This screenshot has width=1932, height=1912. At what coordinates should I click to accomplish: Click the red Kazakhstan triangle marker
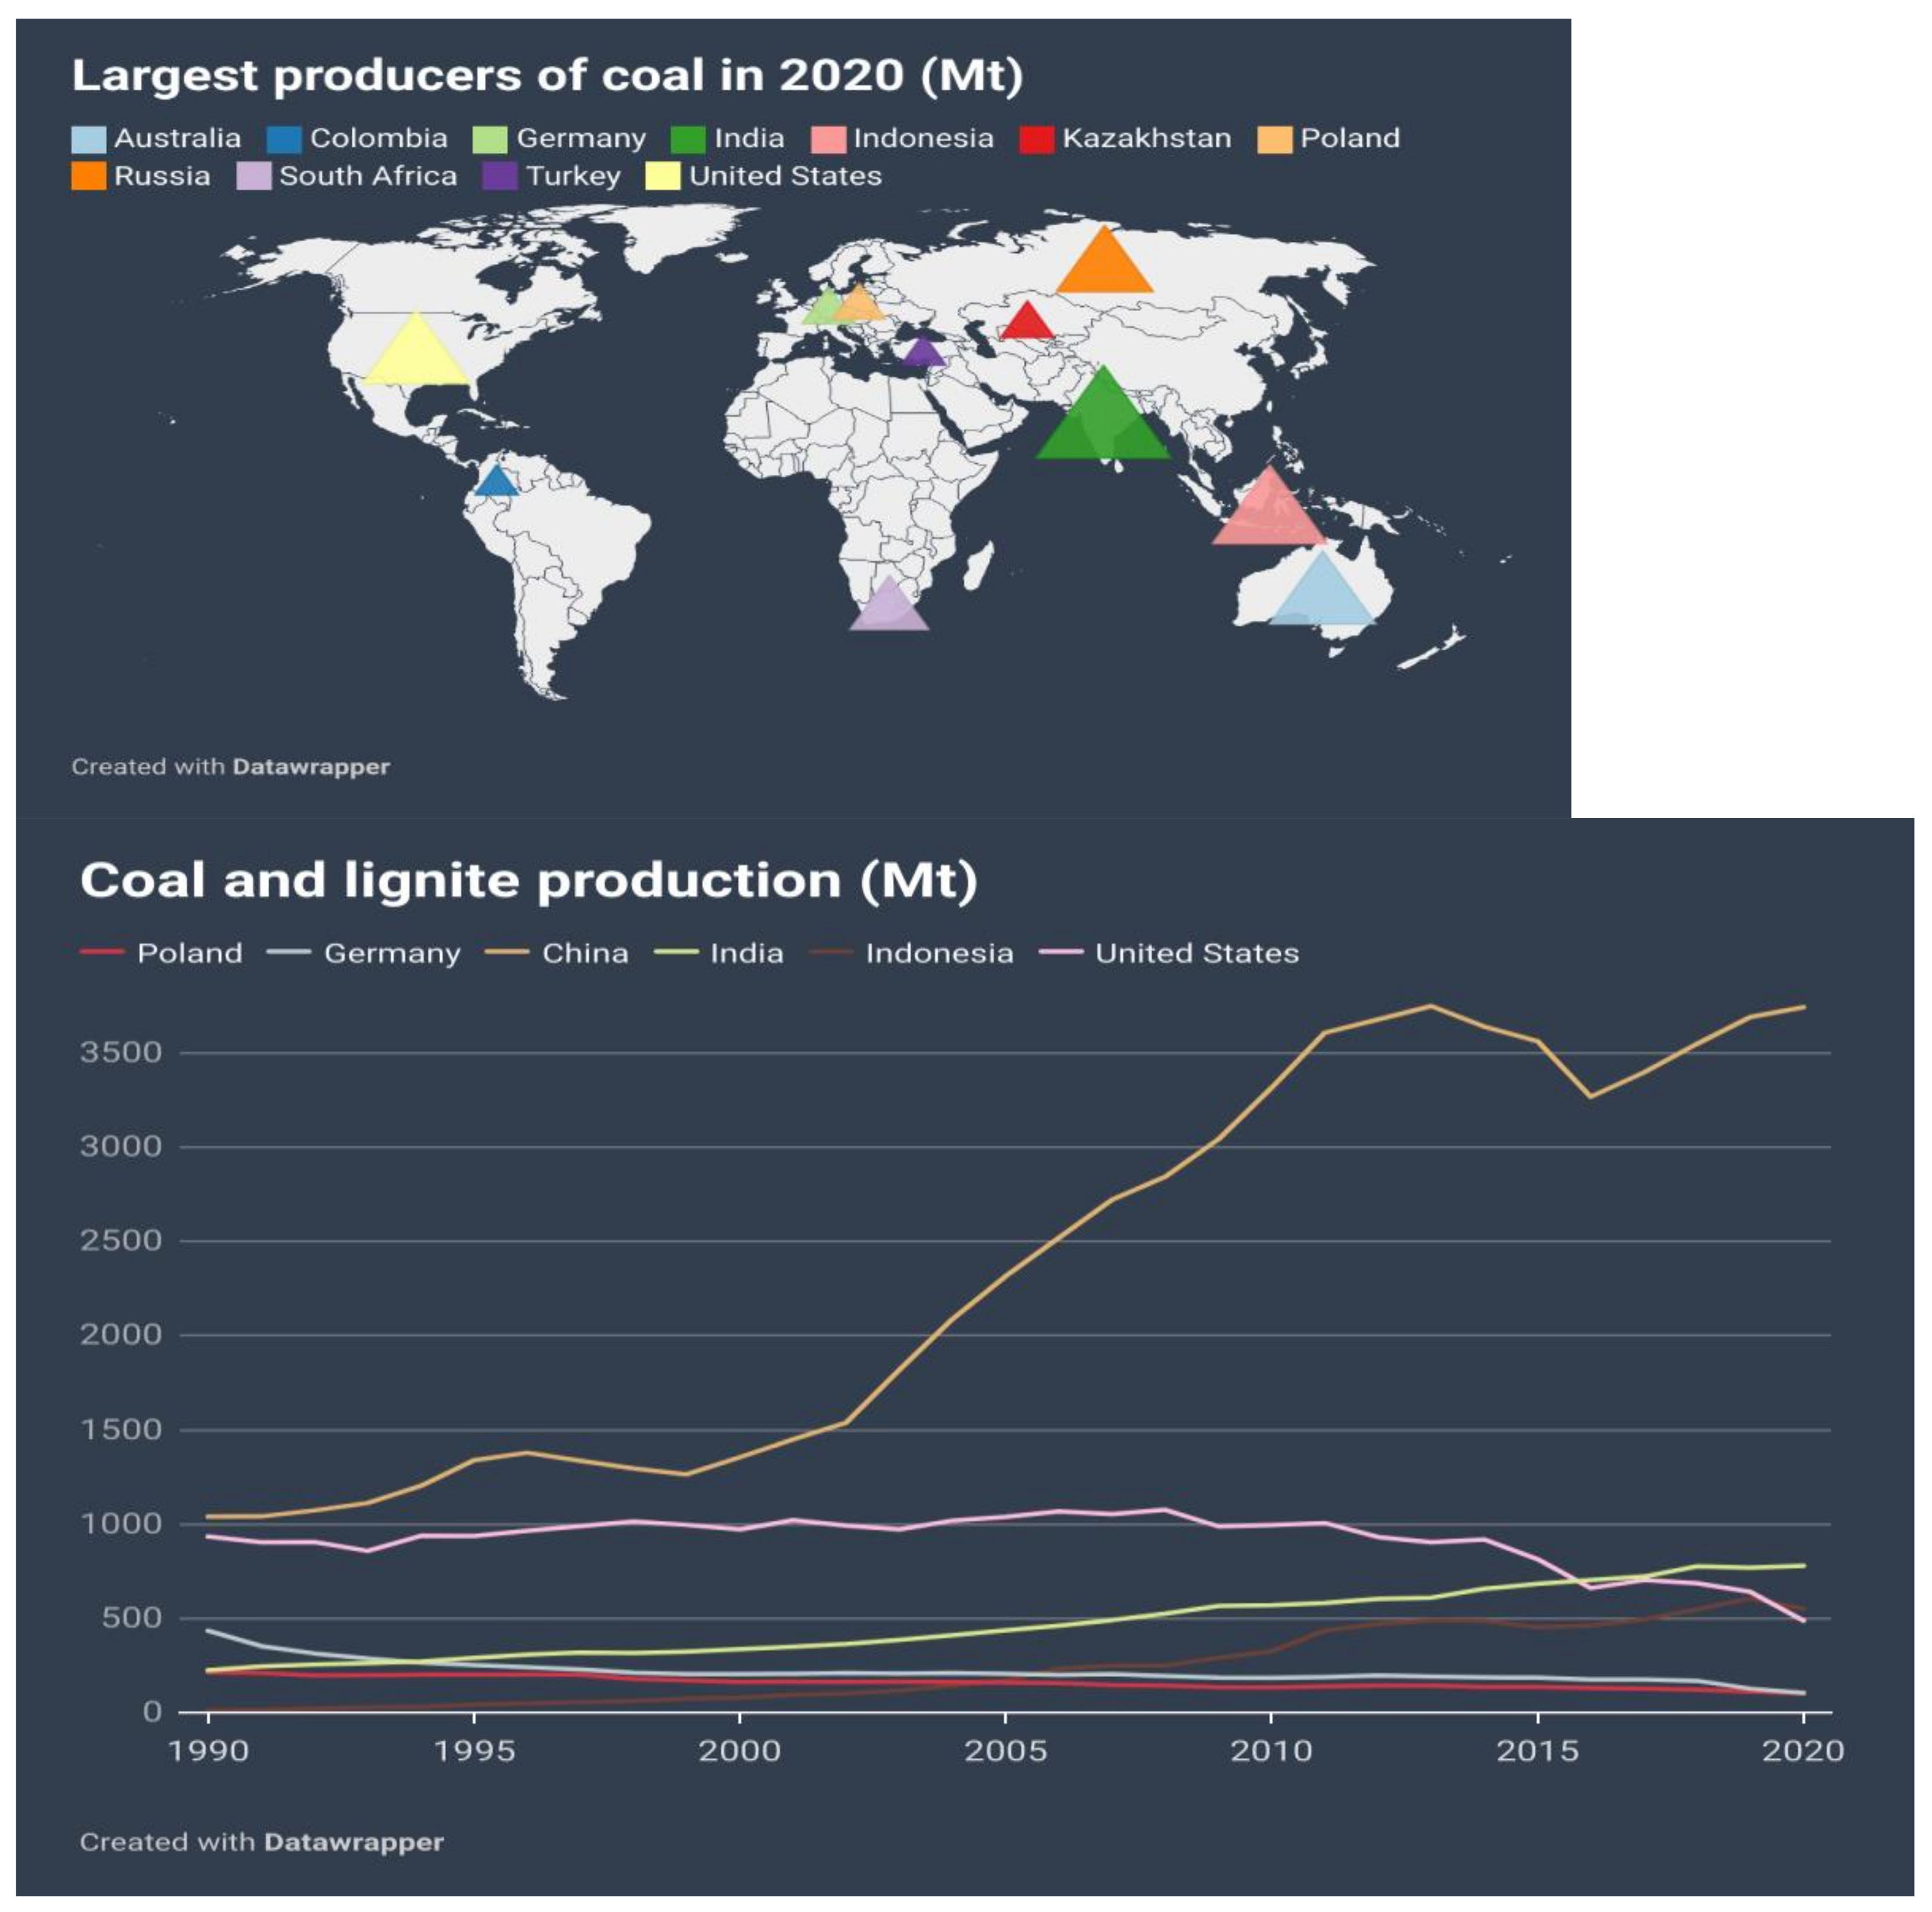(x=1027, y=324)
